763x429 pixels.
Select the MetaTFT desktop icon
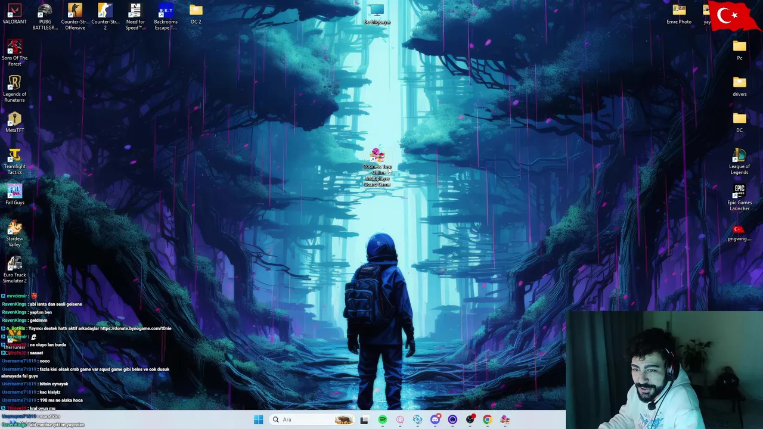click(14, 122)
